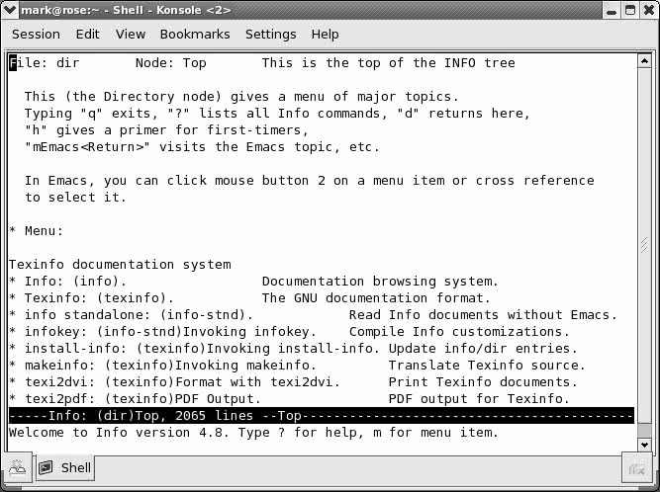Click the 'to select it.' line
660x492 pixels.
(x=75, y=197)
